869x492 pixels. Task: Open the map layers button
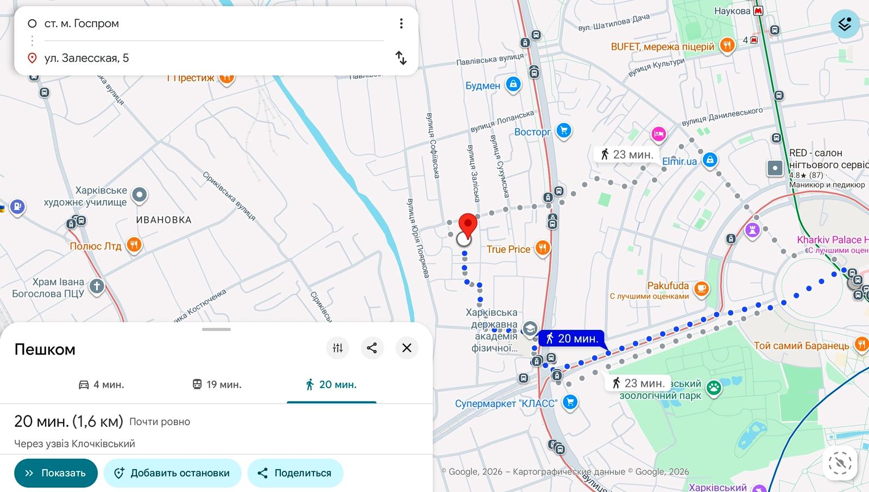coord(845,24)
